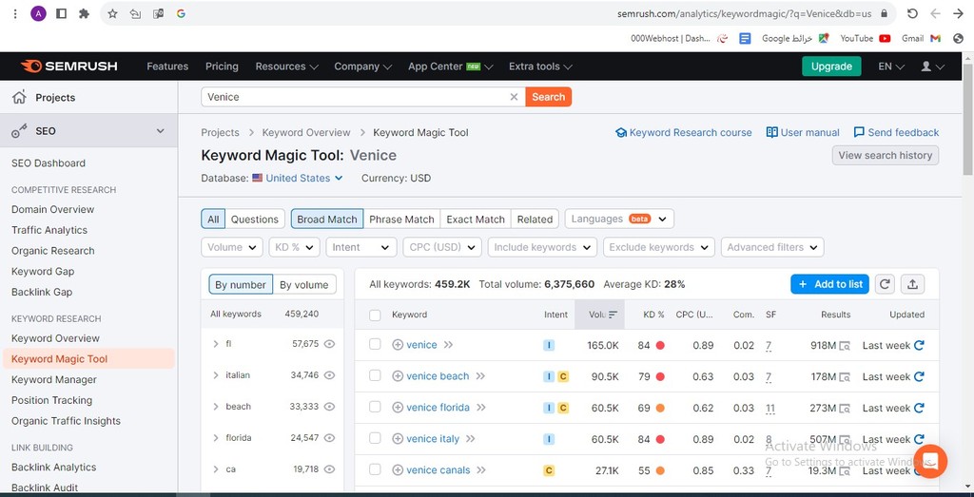Image resolution: width=974 pixels, height=497 pixels.
Task: Click the green Upgrade button
Action: click(x=831, y=67)
